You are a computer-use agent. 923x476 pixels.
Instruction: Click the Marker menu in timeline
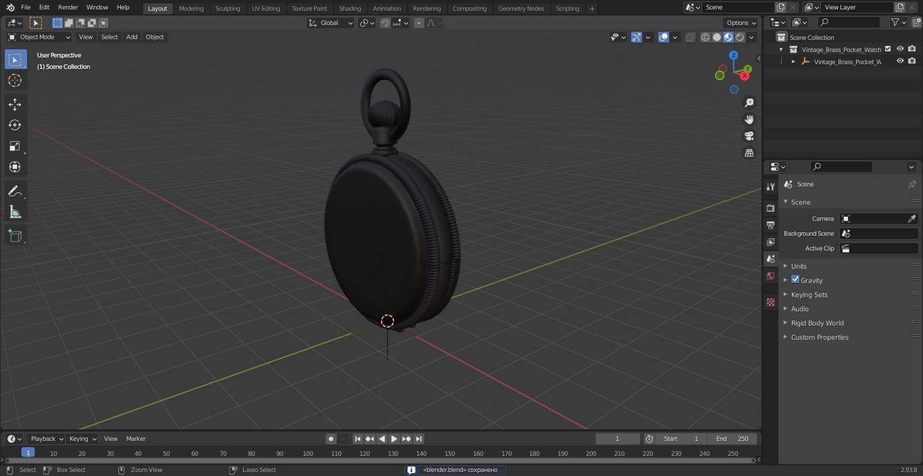click(x=136, y=439)
